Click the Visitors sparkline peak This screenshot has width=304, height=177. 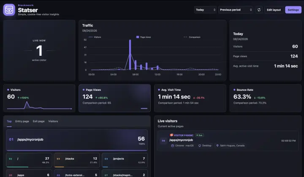tap(27, 102)
